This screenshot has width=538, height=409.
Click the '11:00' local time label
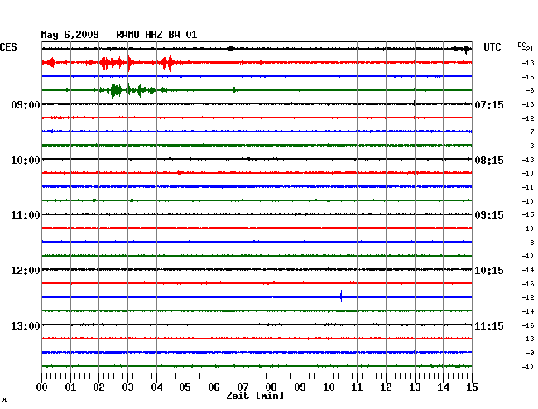point(26,215)
